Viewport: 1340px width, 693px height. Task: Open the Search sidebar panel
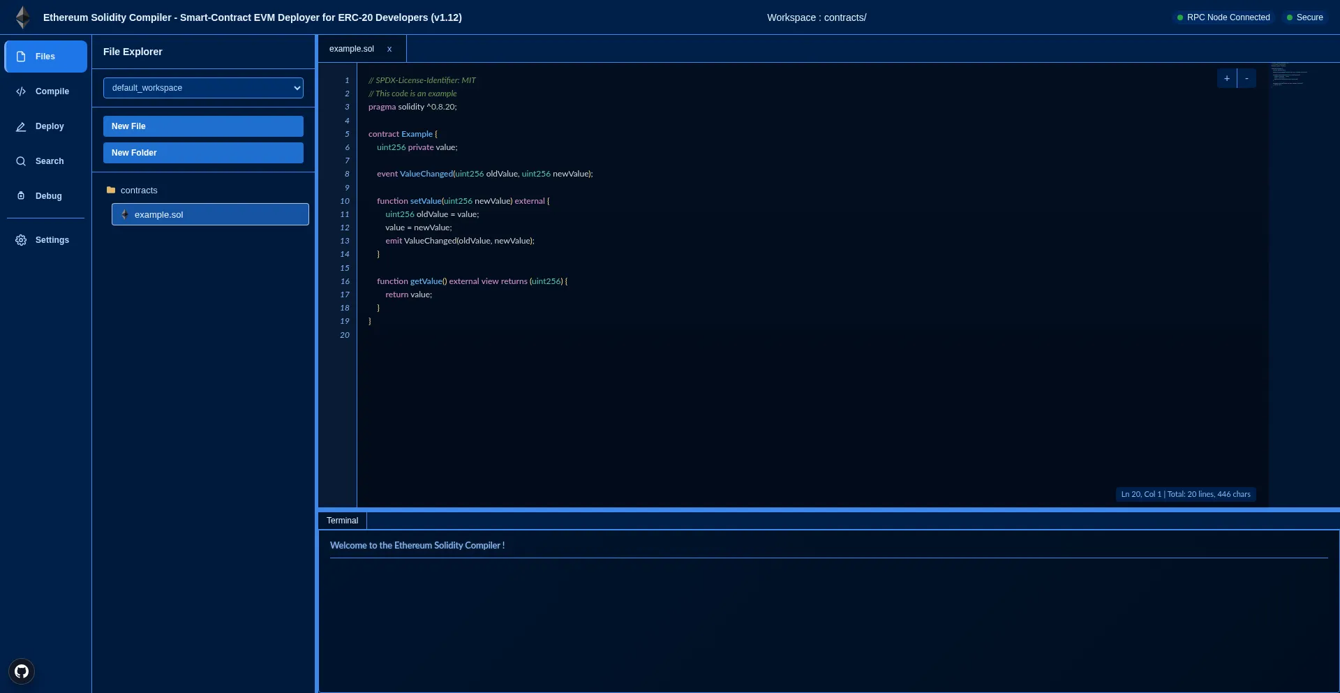46,161
